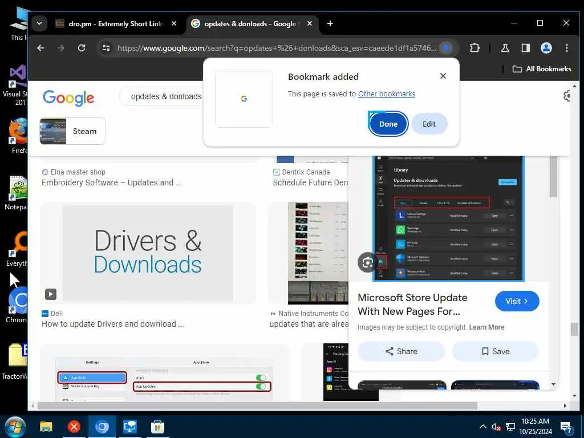Close the dro.pm tab

(x=173, y=23)
